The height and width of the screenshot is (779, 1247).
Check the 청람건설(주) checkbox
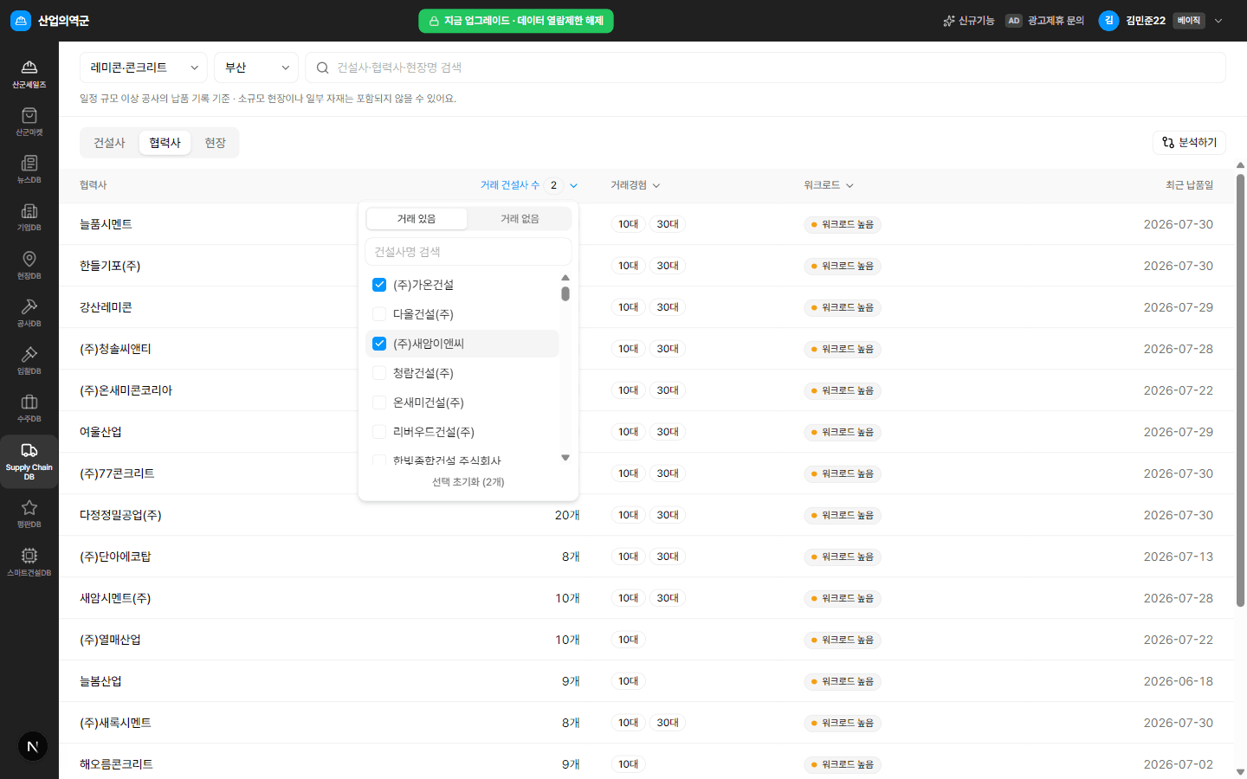tap(379, 373)
